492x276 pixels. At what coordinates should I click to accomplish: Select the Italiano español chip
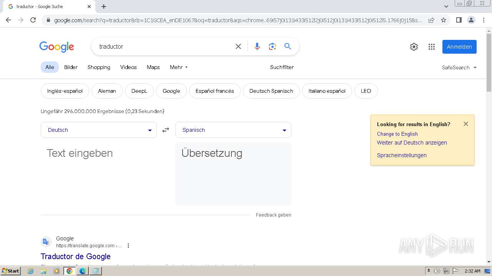coord(327,91)
